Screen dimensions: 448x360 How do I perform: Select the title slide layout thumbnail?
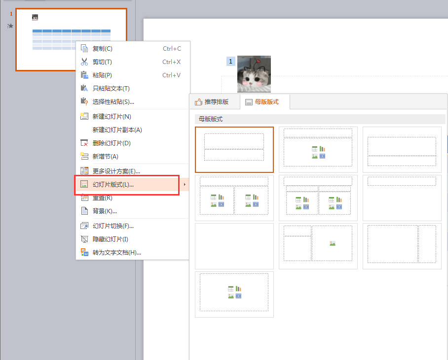pyautogui.click(x=234, y=150)
